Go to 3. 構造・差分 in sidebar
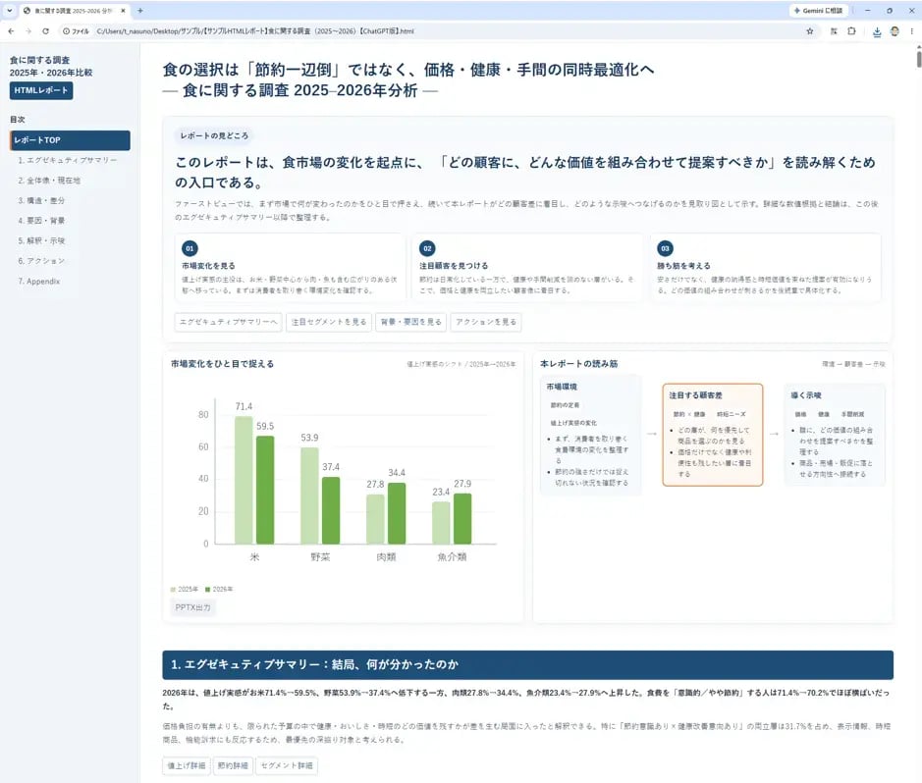 tap(41, 200)
